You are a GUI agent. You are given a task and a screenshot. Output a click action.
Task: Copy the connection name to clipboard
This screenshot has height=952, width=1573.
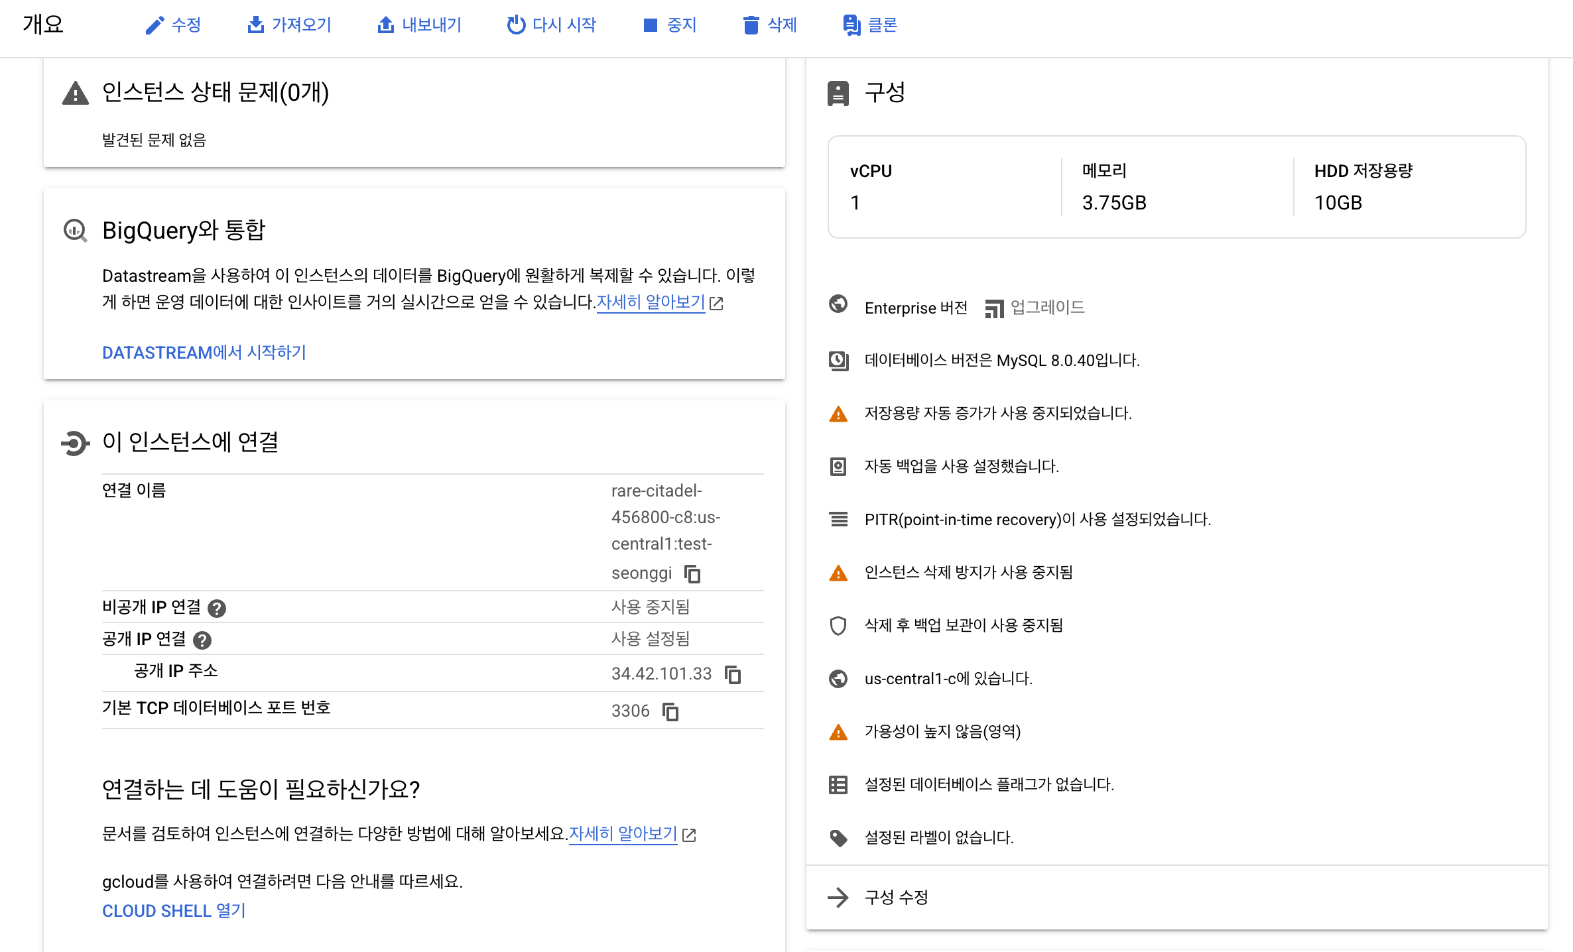click(x=692, y=573)
